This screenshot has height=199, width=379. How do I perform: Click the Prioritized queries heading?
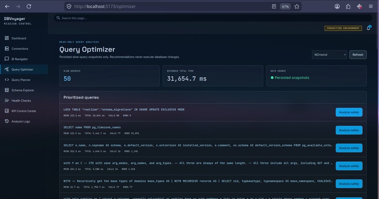coord(81,97)
